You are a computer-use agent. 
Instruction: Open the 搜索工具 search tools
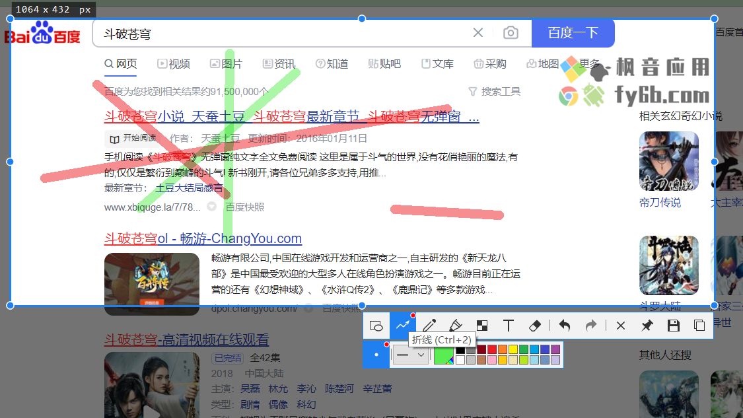pos(495,92)
